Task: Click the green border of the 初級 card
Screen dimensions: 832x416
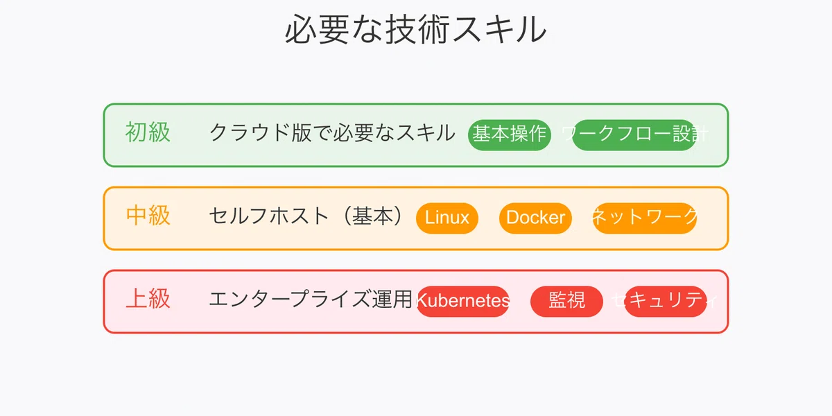Action: click(416, 104)
